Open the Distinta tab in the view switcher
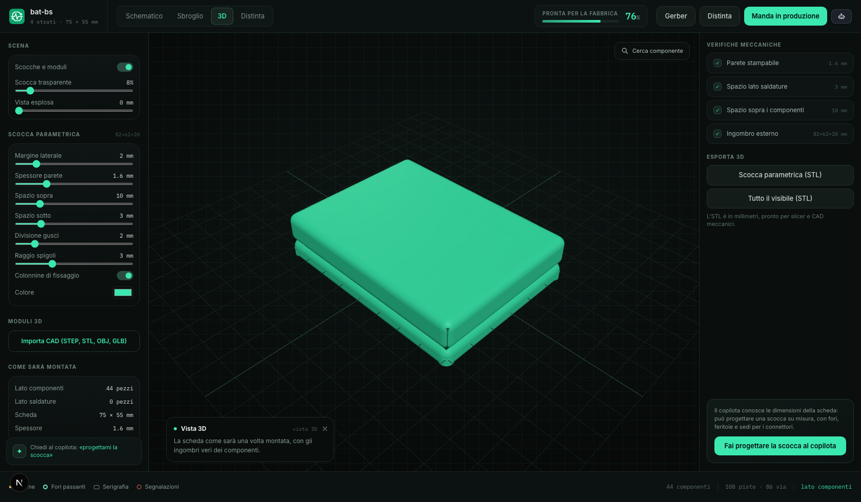Viewport: 861px width, 502px height. click(x=253, y=16)
